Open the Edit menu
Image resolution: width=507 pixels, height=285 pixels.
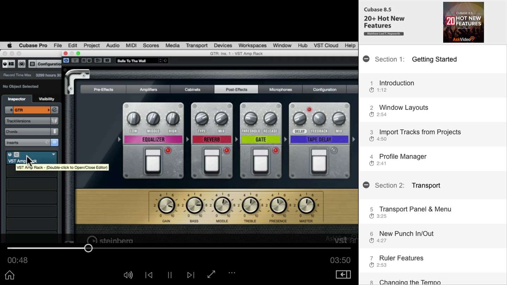click(73, 45)
